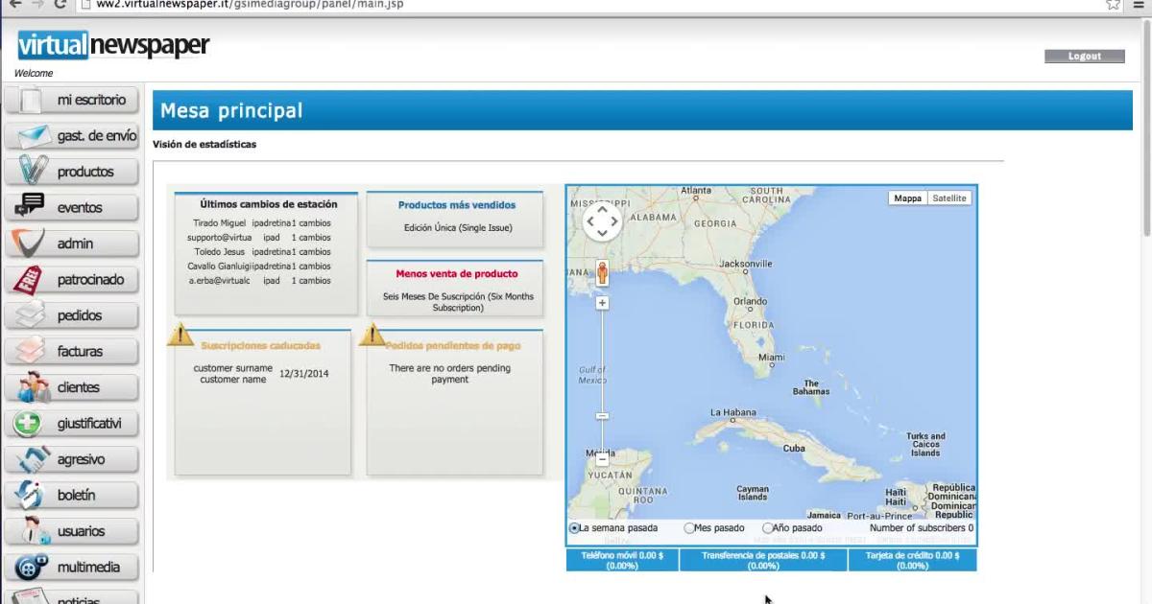Choose Año pasado radio option
Image resolution: width=1152 pixels, height=604 pixels.
[x=768, y=528]
